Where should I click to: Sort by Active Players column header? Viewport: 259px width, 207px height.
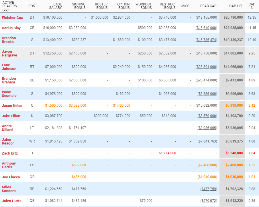(9, 6)
